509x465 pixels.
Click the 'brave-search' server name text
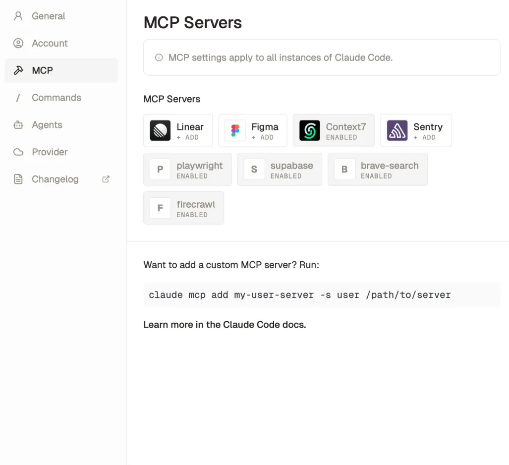tap(390, 165)
